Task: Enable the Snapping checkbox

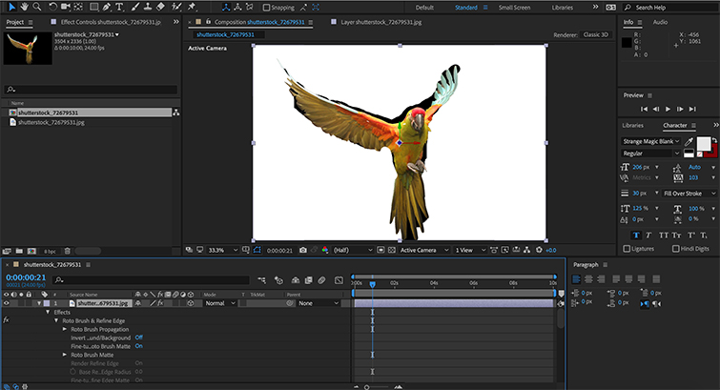Action: 266,8
